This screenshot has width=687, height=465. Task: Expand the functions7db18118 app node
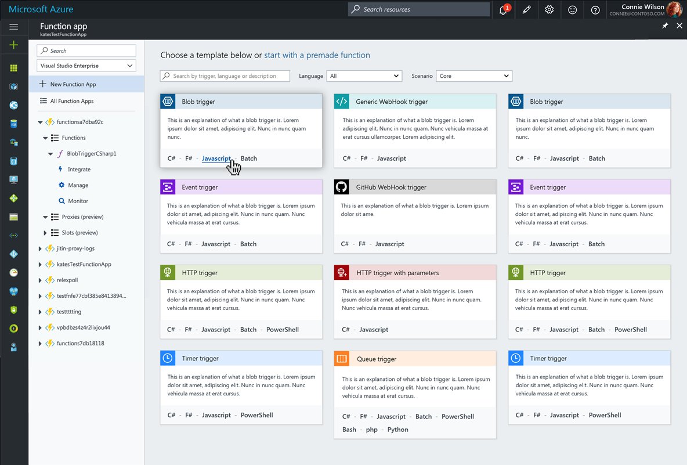[x=40, y=343]
